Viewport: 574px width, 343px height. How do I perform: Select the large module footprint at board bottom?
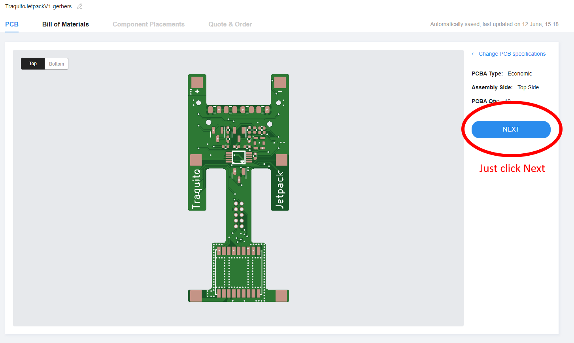[238, 272]
